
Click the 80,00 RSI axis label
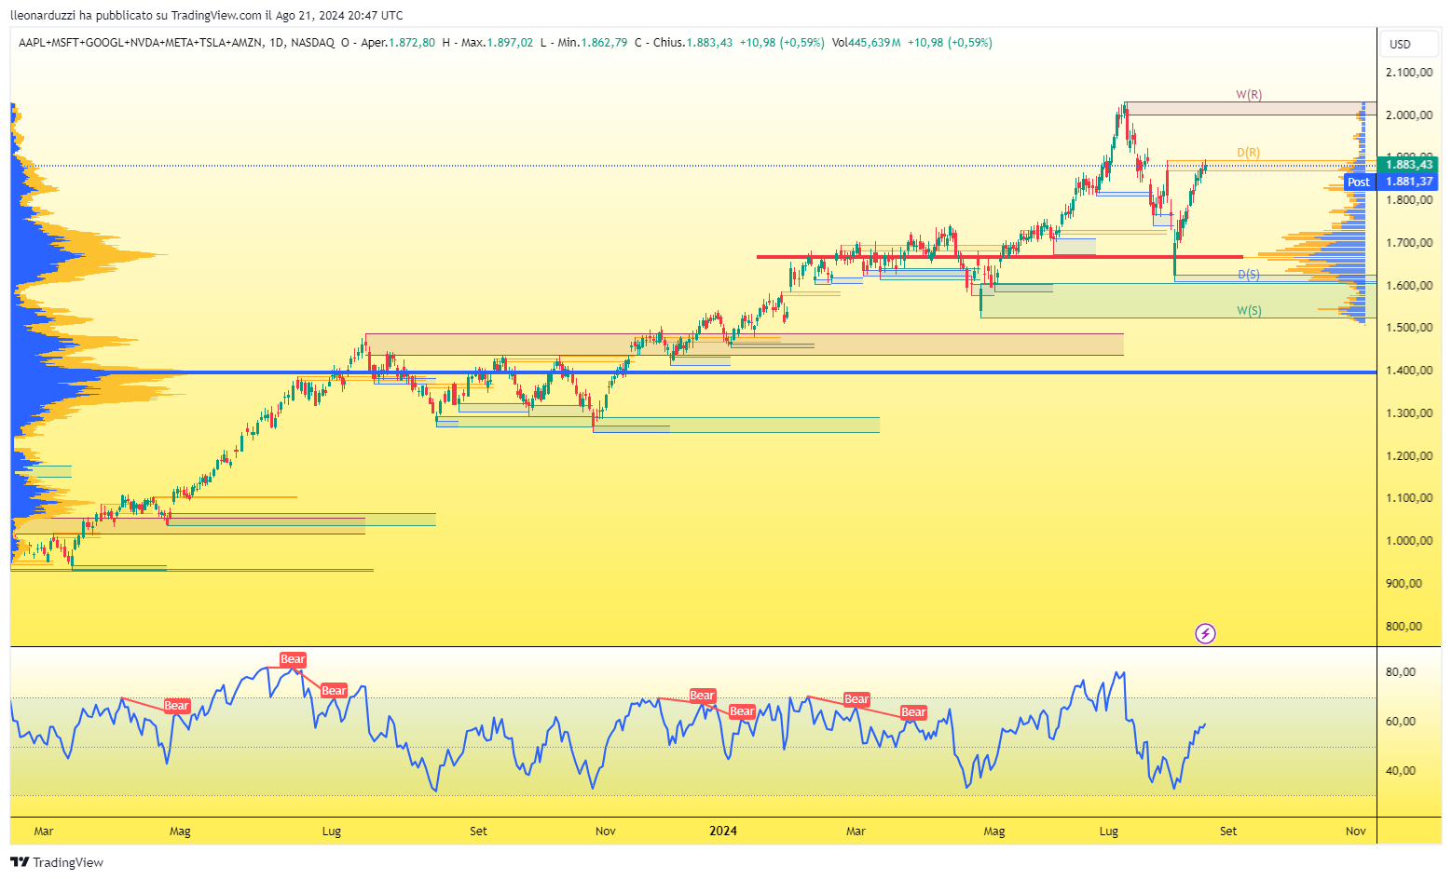point(1402,672)
